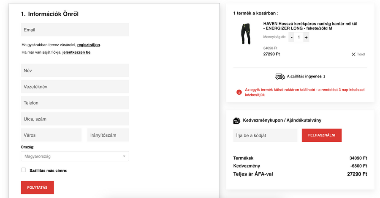Select the Vezetéknév input field
The height and width of the screenshot is (198, 380).
[75, 87]
